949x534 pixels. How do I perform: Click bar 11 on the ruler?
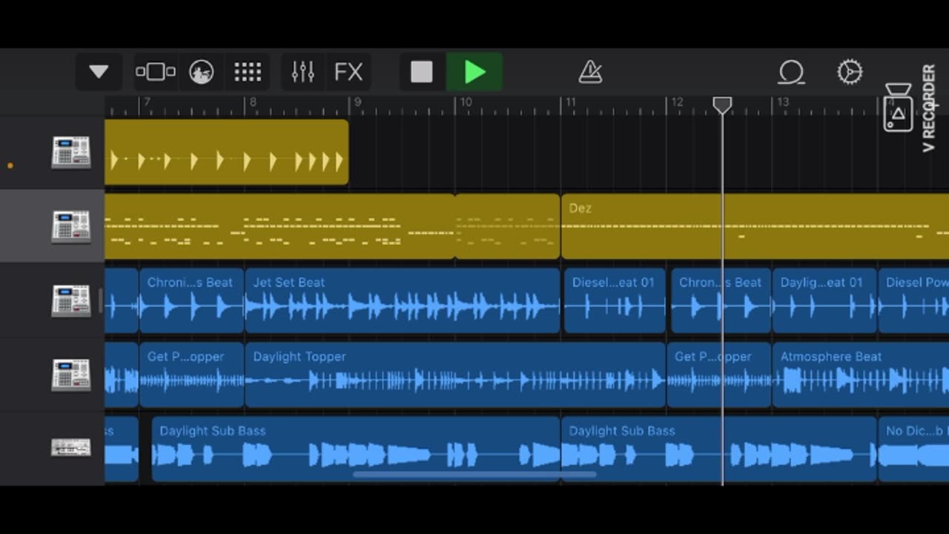569,102
